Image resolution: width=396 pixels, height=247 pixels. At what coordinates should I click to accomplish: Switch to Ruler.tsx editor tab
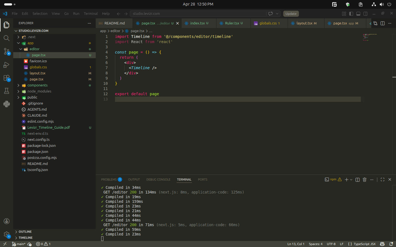(233, 23)
